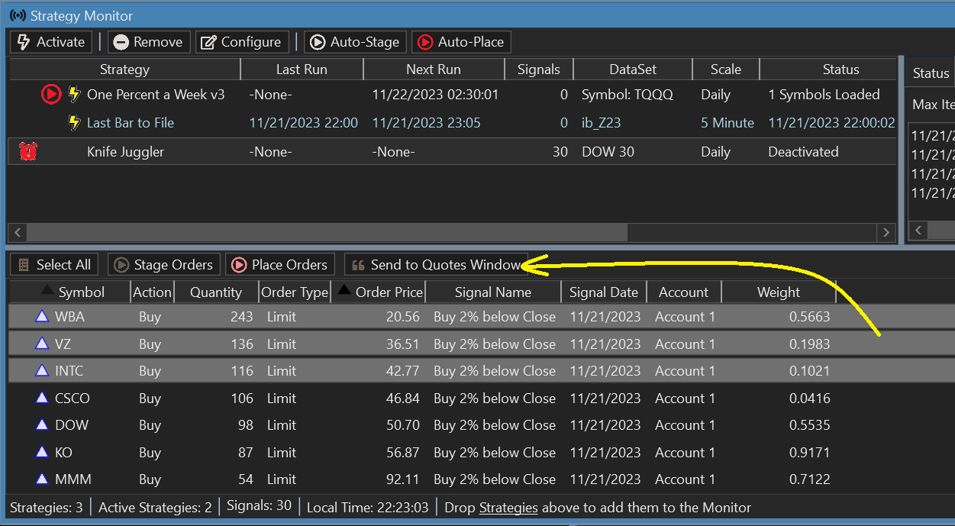This screenshot has width=955, height=526.
Task: Click the red alarm clock icon beside Knife Juggler
Action: click(28, 151)
